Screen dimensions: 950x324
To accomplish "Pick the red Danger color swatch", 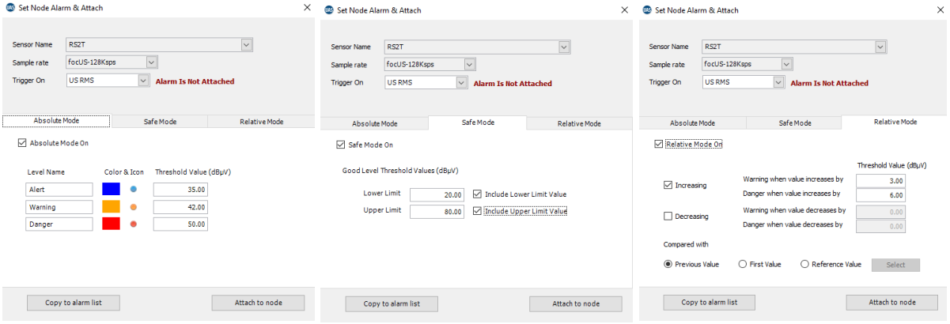I will (x=111, y=224).
